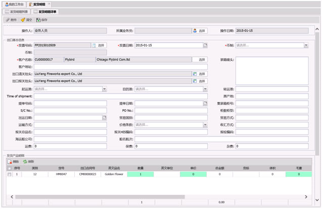Click the horizontal scrollbar of product grid

tap(152, 196)
